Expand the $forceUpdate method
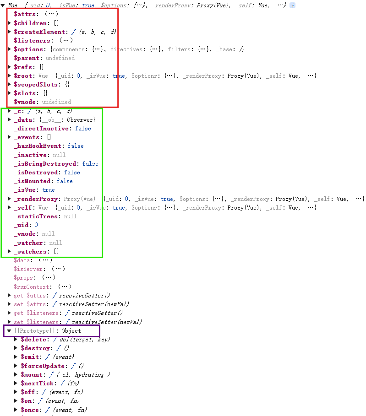Viewport: 366px width, 416px height. (16, 366)
